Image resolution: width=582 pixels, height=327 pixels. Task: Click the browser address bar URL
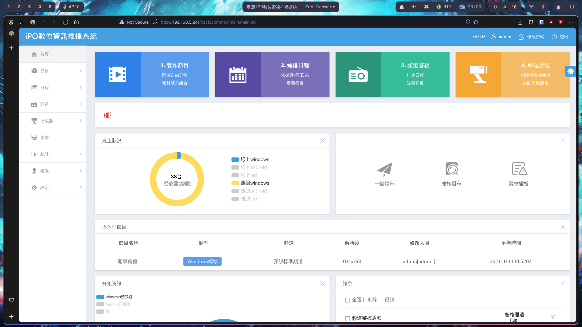[x=208, y=22]
